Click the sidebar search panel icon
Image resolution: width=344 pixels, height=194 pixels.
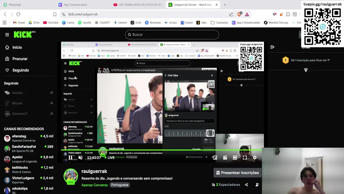[x=295, y=14]
